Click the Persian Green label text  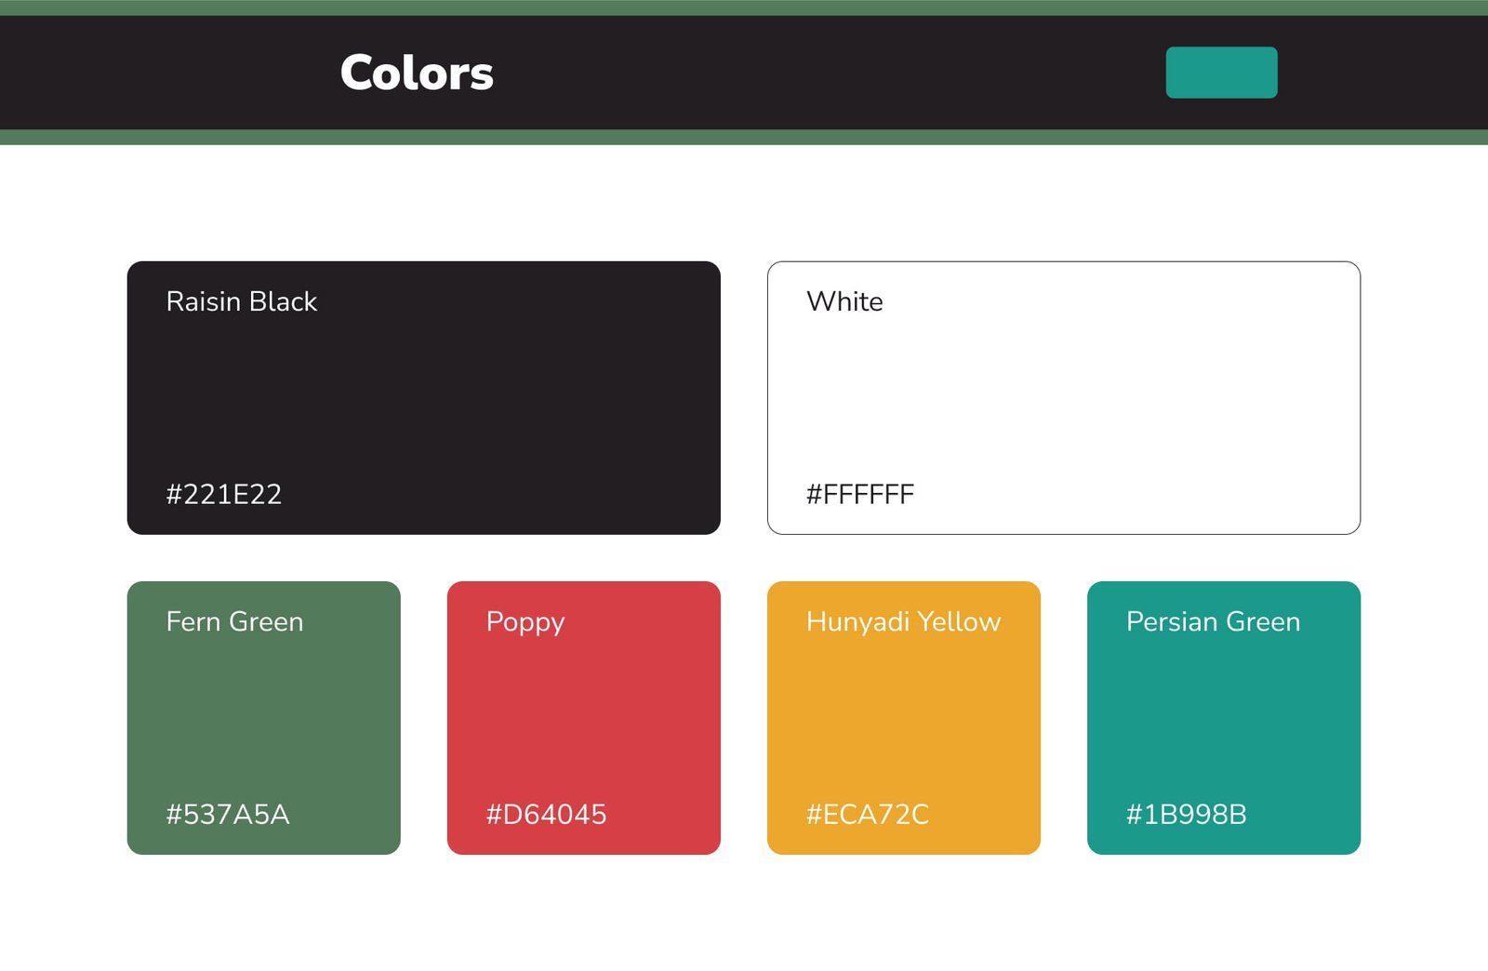(1213, 621)
